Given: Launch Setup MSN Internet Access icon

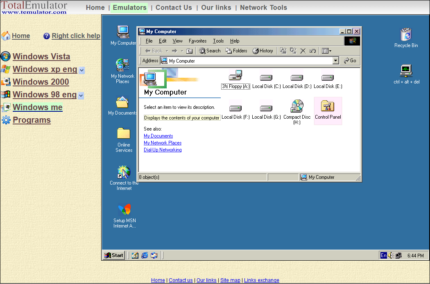Looking at the screenshot, I should [124, 216].
